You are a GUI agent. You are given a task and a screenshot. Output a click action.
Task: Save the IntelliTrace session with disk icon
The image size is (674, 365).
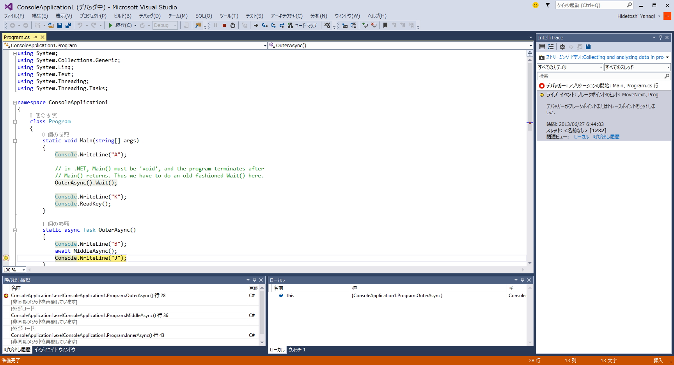click(588, 46)
